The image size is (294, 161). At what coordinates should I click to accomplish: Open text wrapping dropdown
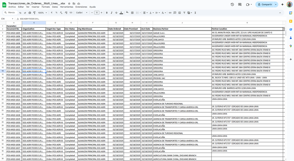coord(158,13)
